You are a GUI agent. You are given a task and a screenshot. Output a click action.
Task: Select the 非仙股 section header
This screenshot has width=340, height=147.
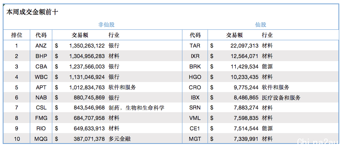(x=106, y=25)
